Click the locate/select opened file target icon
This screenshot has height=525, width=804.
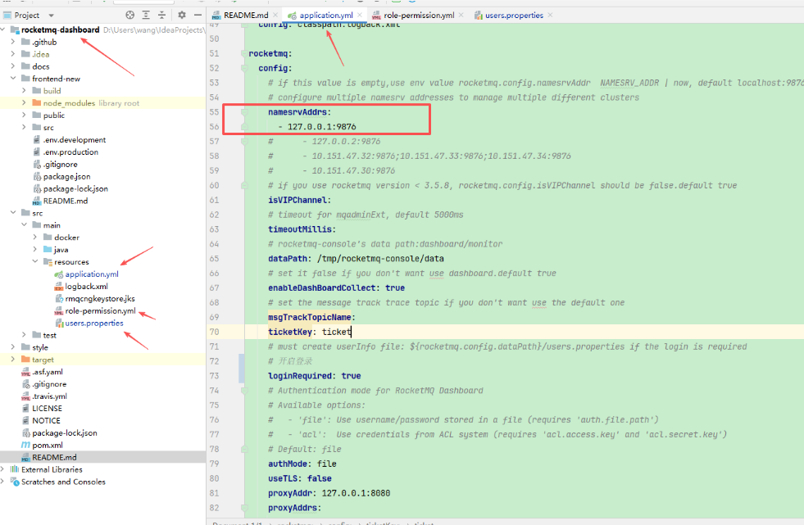(130, 15)
